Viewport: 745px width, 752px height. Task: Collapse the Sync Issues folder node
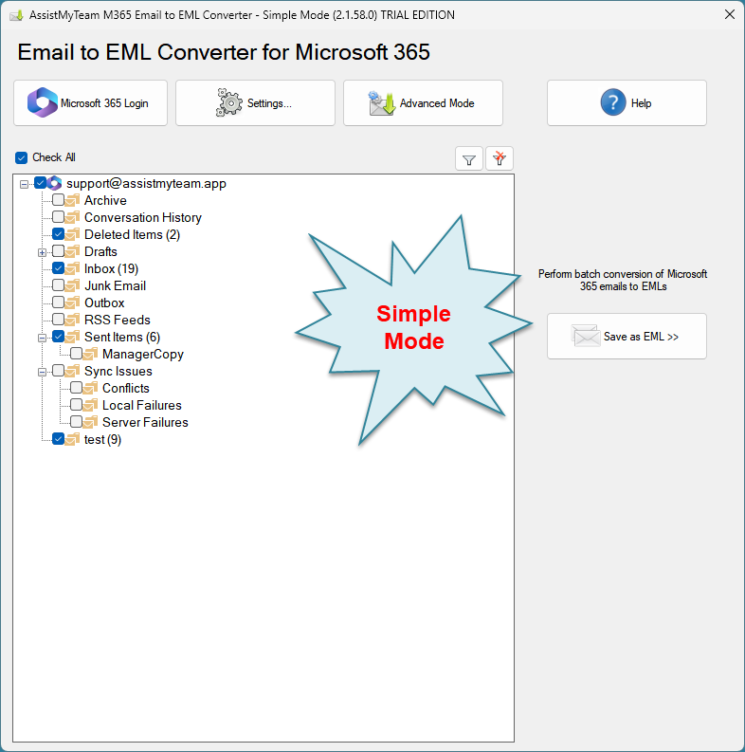coord(42,372)
